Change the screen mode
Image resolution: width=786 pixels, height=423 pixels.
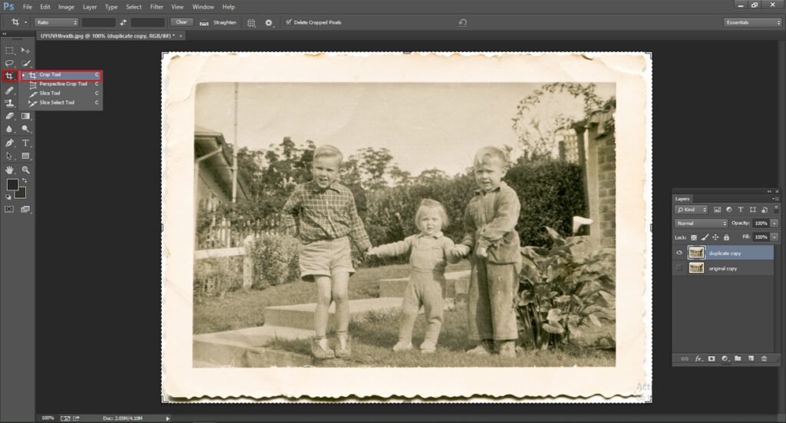click(x=25, y=210)
